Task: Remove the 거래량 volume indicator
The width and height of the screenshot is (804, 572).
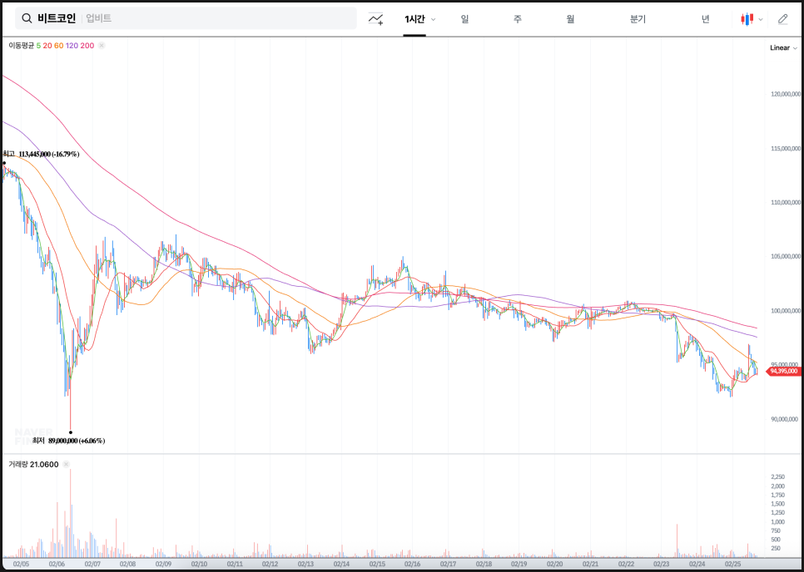Action: (x=66, y=464)
